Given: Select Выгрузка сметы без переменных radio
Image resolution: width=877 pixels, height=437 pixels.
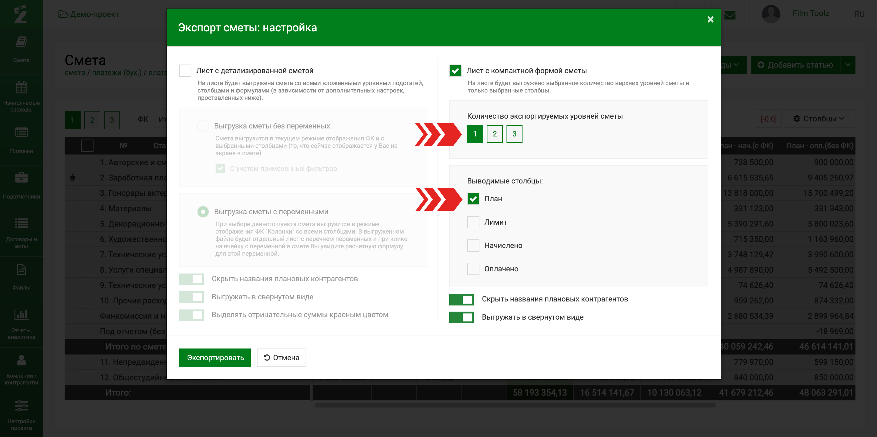Looking at the screenshot, I should [x=203, y=126].
